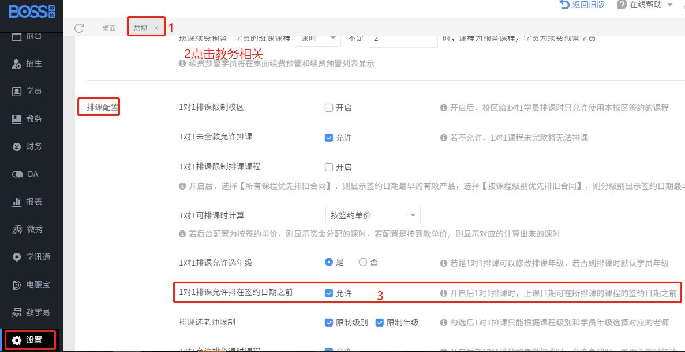The width and height of the screenshot is (685, 352).
Task: Click the 返回旧版 link
Action: pos(582,5)
